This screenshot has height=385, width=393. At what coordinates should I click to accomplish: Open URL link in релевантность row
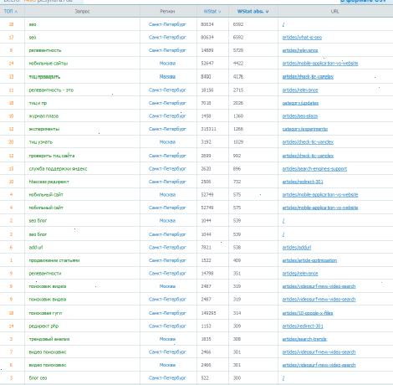300,50
